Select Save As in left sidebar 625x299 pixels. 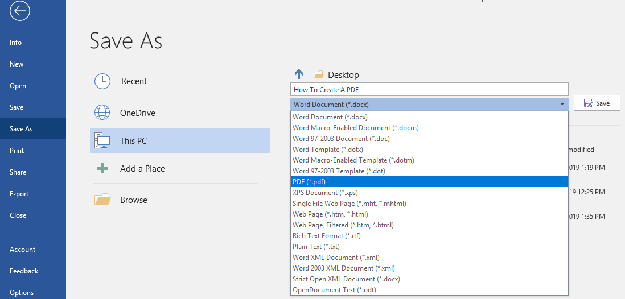point(33,128)
